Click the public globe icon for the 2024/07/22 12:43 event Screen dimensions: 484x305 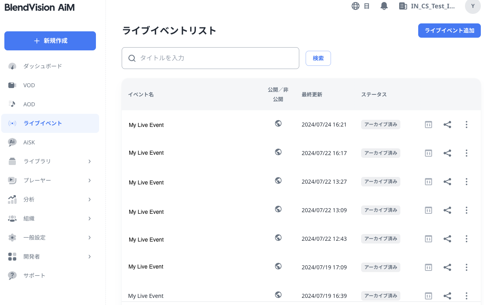click(x=278, y=238)
